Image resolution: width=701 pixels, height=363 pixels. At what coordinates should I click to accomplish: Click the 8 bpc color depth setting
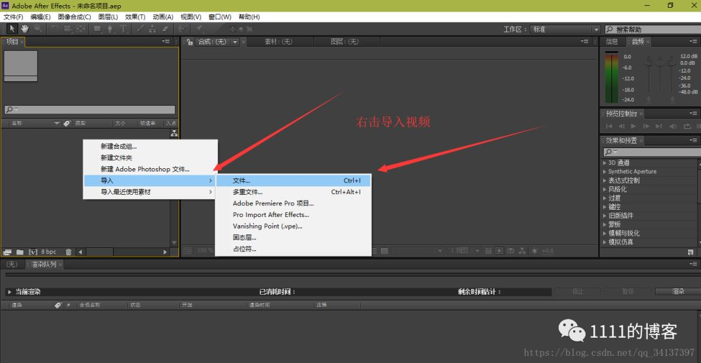49,252
